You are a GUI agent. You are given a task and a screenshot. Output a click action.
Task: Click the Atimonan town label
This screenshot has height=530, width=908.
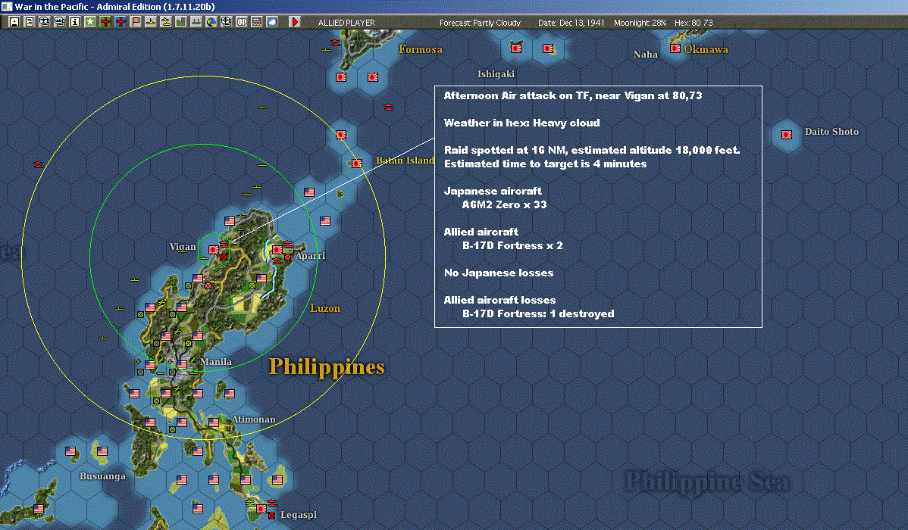254,419
